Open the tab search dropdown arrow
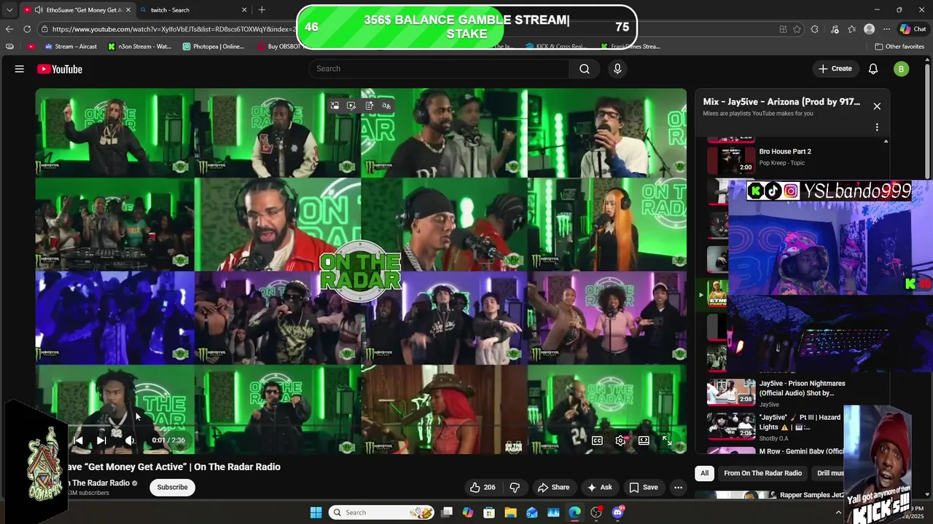 point(9,10)
